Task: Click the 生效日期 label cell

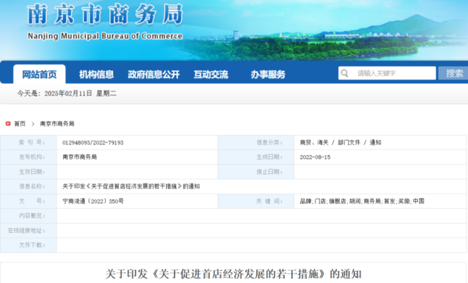Action: point(29,172)
